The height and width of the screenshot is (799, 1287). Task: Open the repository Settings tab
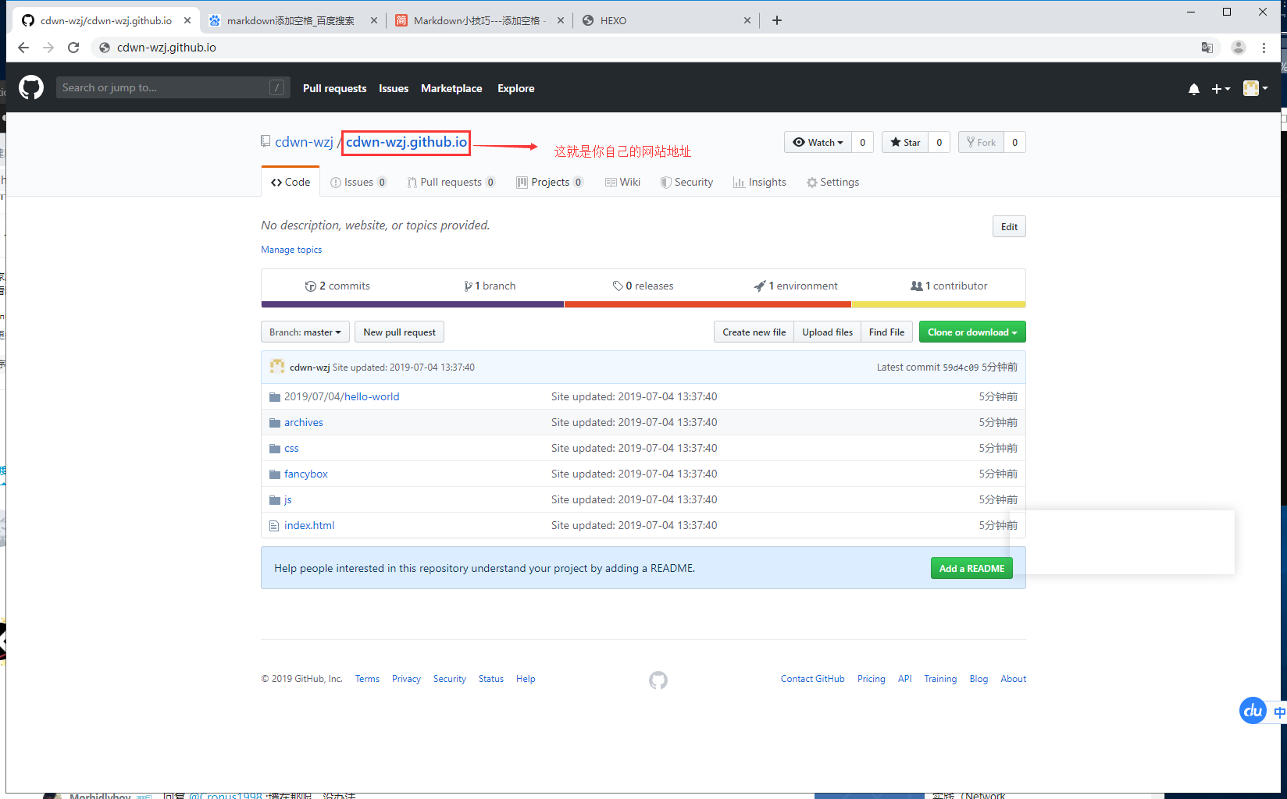832,183
